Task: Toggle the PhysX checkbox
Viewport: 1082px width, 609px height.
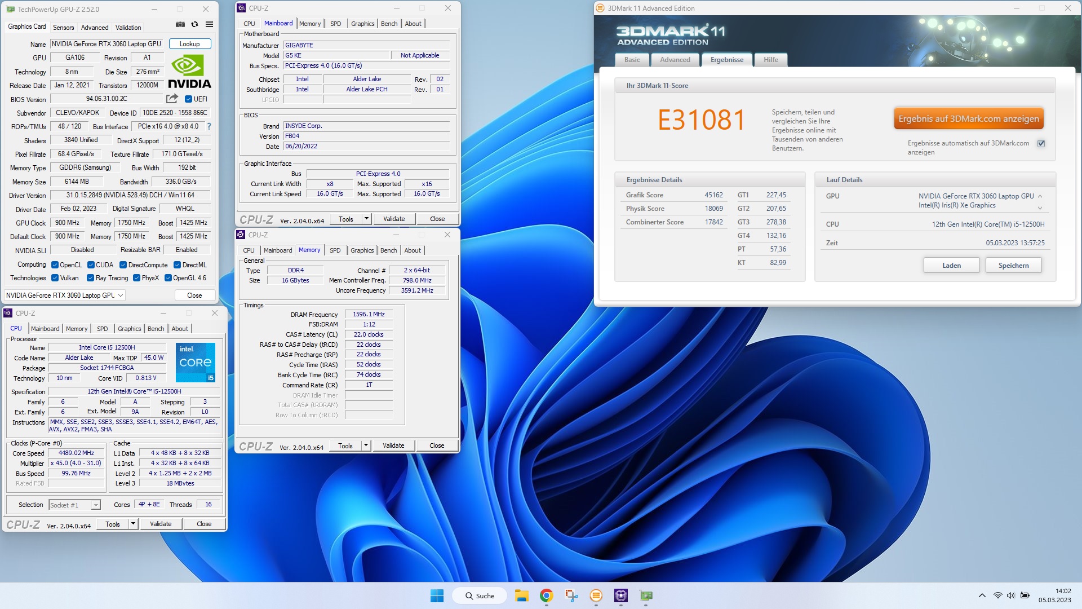Action: coord(136,278)
